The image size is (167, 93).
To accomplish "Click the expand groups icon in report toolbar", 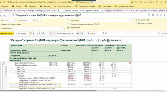I will click(x=50, y=33).
